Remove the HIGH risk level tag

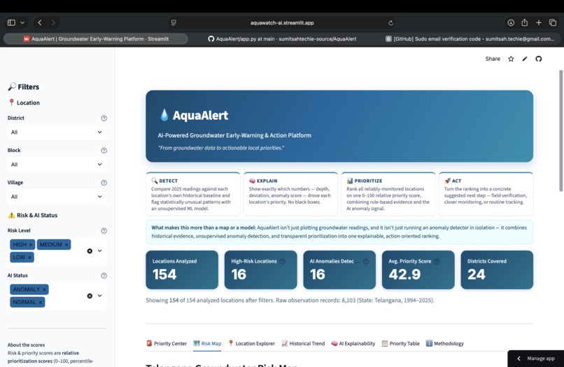(x=31, y=244)
